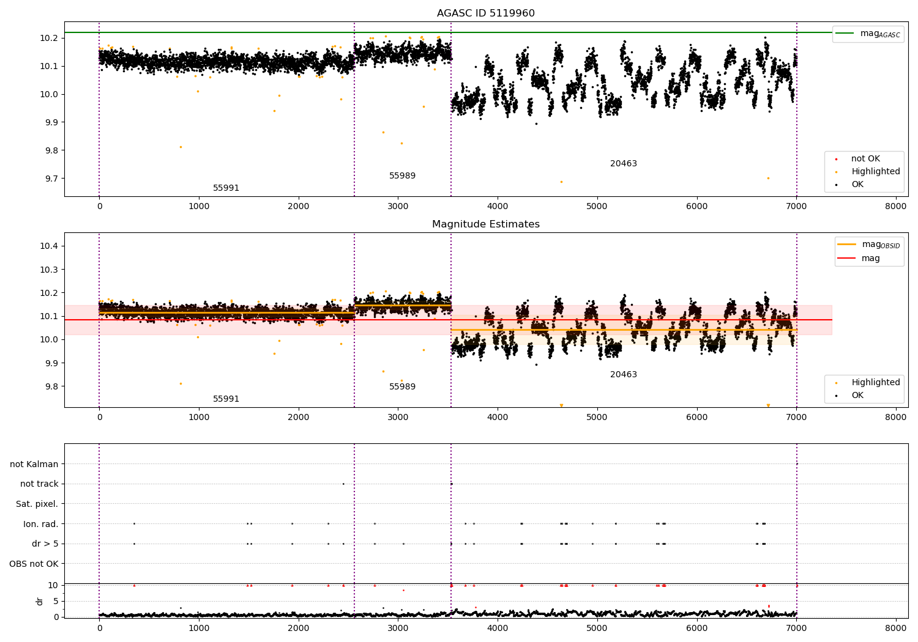Click y-tick 9.8 on Magnitude Estimates plot
Screen dimensions: 918x642
click(x=51, y=386)
